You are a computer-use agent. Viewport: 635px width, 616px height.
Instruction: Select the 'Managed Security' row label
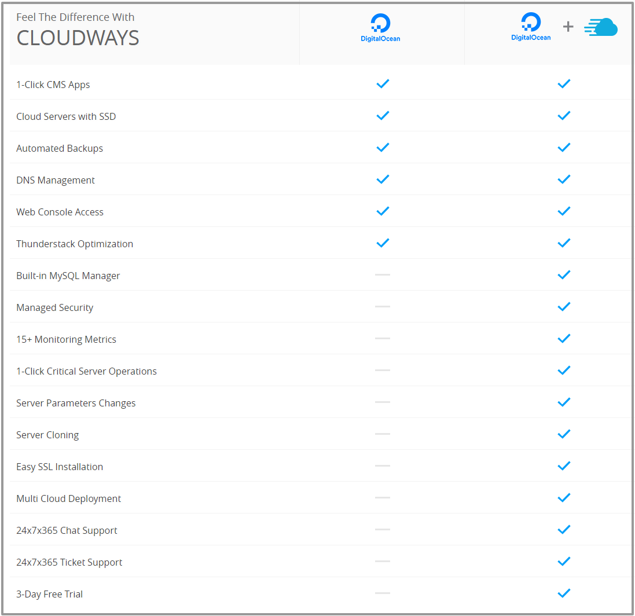pyautogui.click(x=54, y=308)
